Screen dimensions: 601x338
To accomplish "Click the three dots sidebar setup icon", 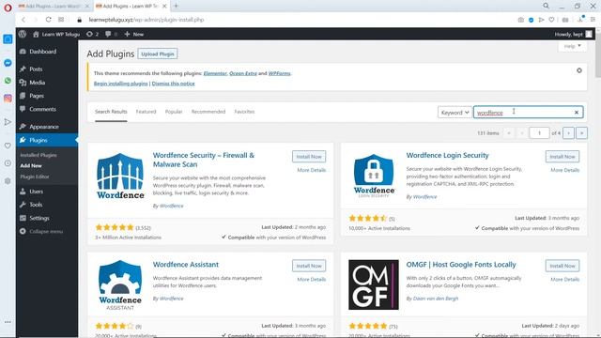I will (x=8, y=322).
